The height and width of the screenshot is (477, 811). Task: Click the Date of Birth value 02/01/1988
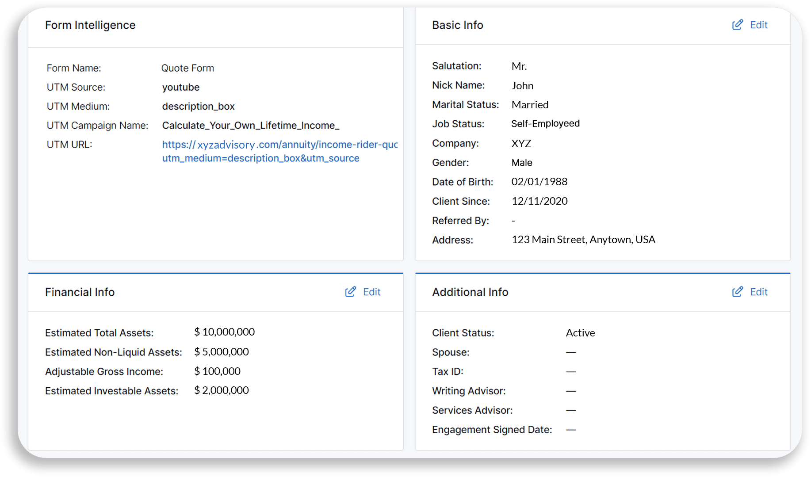[x=539, y=182]
